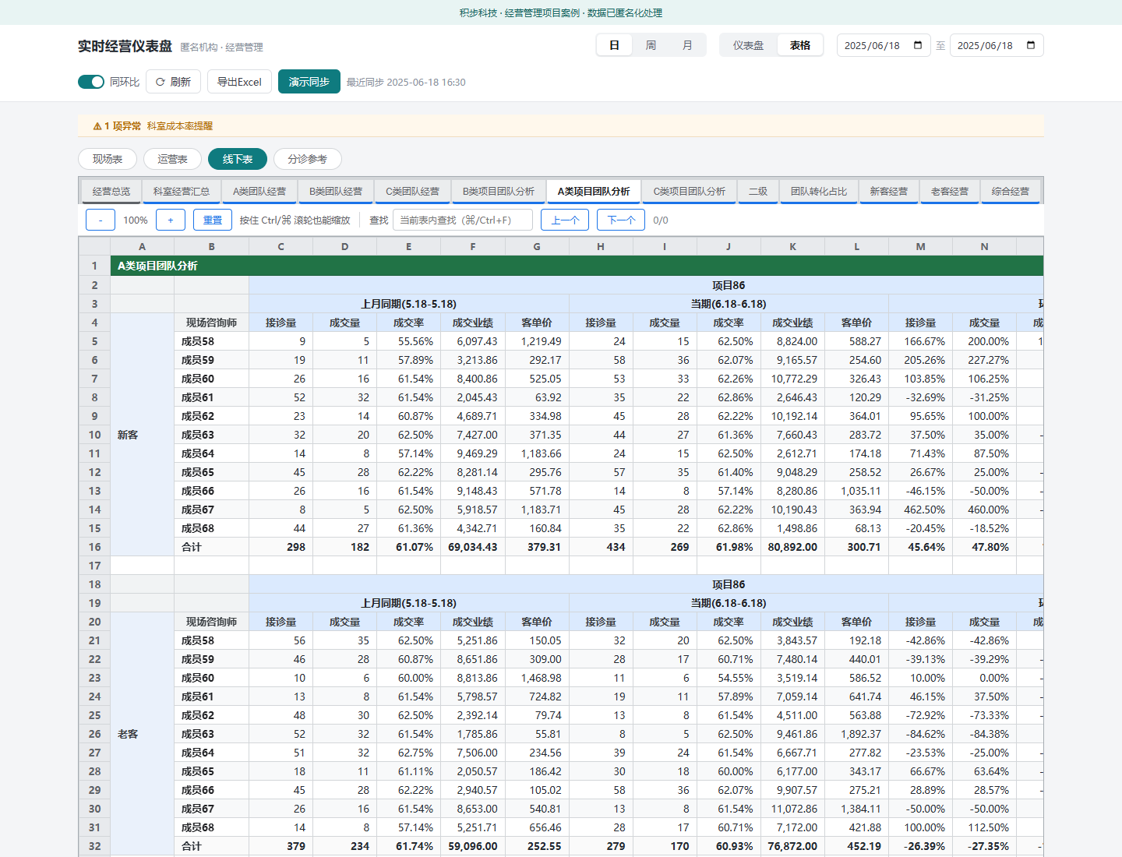Switch to 表格 table view
Viewport: 1122px width, 857px height.
[800, 45]
